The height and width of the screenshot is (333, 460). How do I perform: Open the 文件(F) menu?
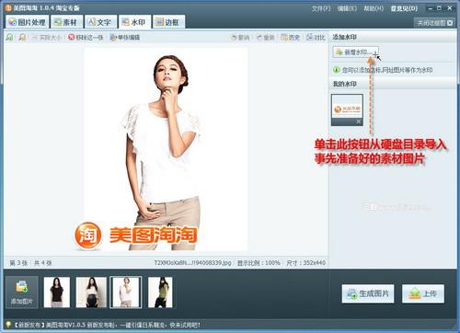321,8
